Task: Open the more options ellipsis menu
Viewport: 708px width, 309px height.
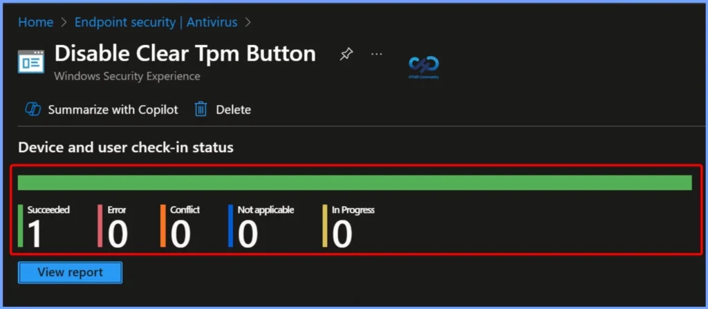Action: point(377,54)
